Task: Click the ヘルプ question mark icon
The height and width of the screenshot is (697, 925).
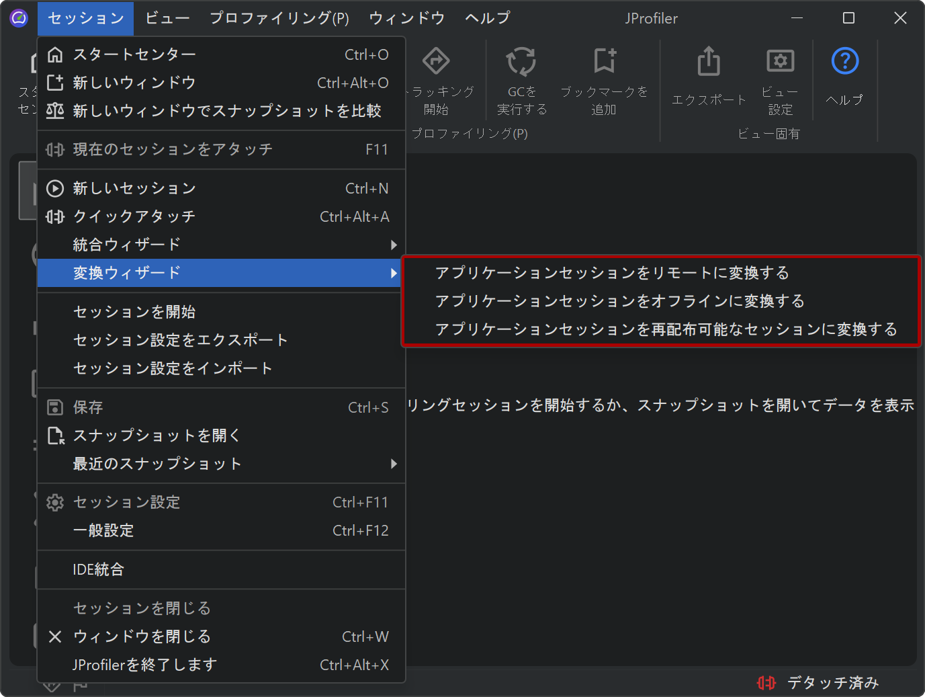Action: pyautogui.click(x=844, y=62)
